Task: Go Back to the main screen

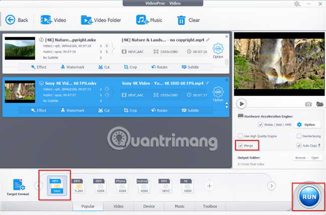Action: coord(17,20)
